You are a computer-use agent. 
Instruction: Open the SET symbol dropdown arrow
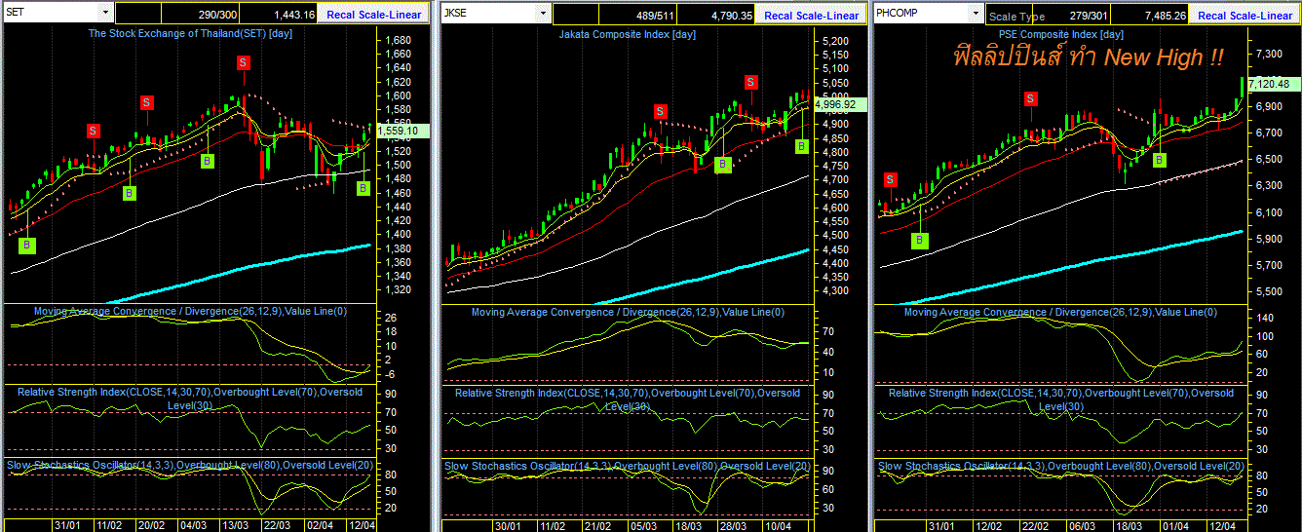coord(104,14)
